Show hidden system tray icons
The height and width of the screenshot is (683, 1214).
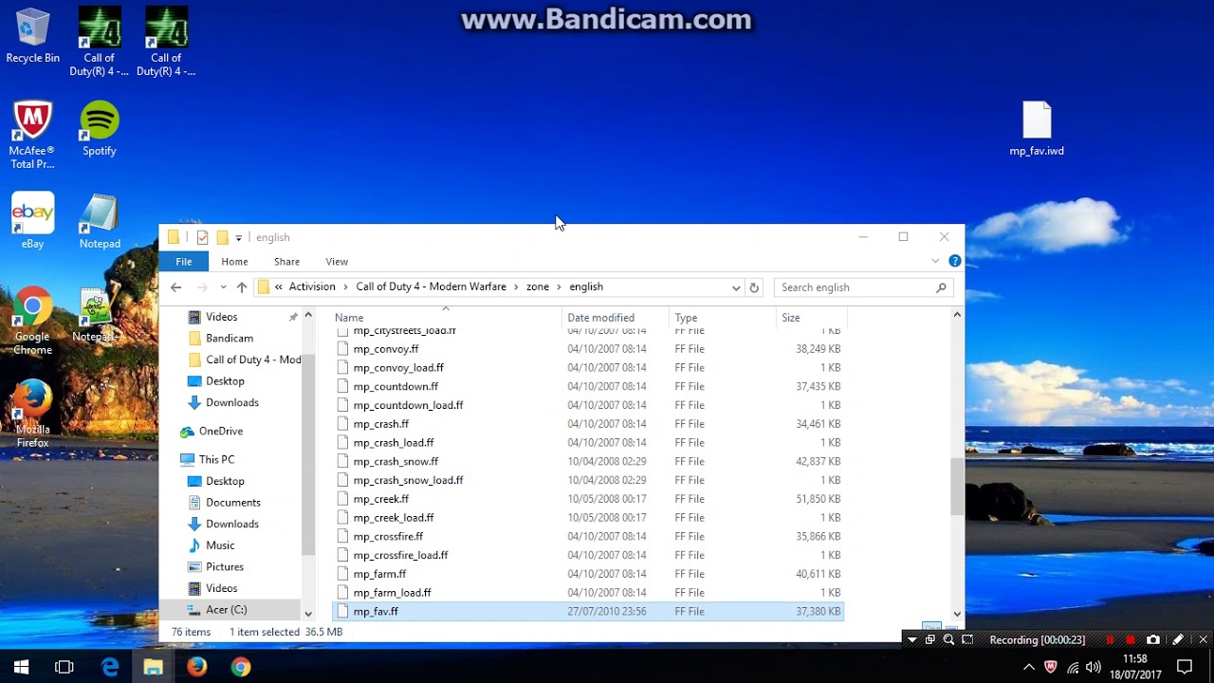[x=1029, y=667]
